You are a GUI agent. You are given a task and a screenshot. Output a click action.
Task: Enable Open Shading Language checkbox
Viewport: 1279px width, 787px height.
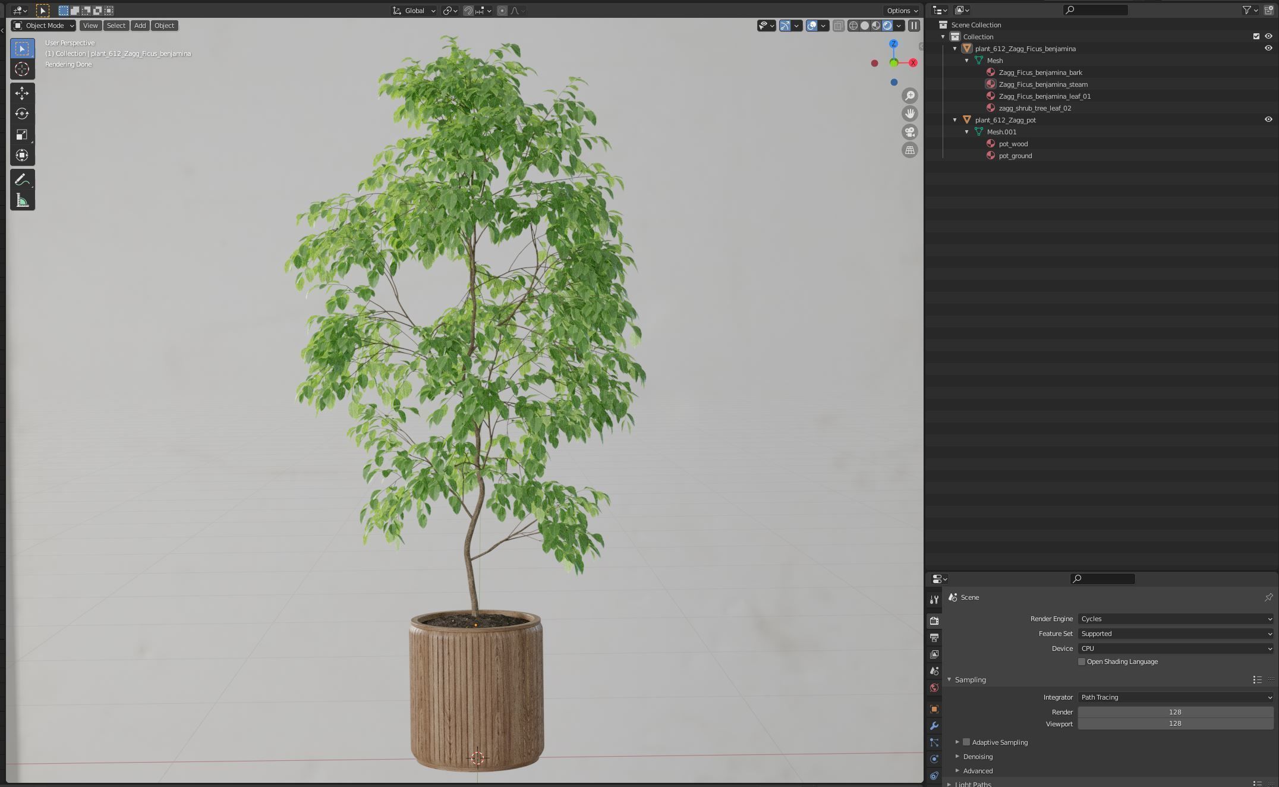(1082, 662)
